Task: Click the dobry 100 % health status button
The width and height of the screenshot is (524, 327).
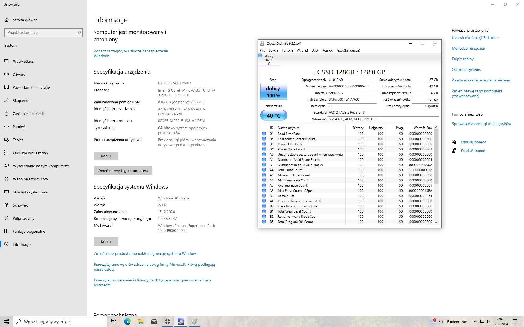Action: click(x=273, y=92)
